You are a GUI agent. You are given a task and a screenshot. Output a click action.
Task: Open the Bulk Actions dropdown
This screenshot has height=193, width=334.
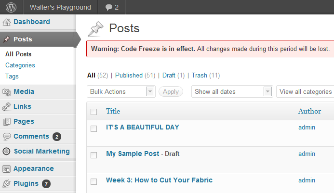[x=121, y=91]
